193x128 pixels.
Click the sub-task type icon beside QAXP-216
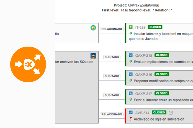[131, 74]
